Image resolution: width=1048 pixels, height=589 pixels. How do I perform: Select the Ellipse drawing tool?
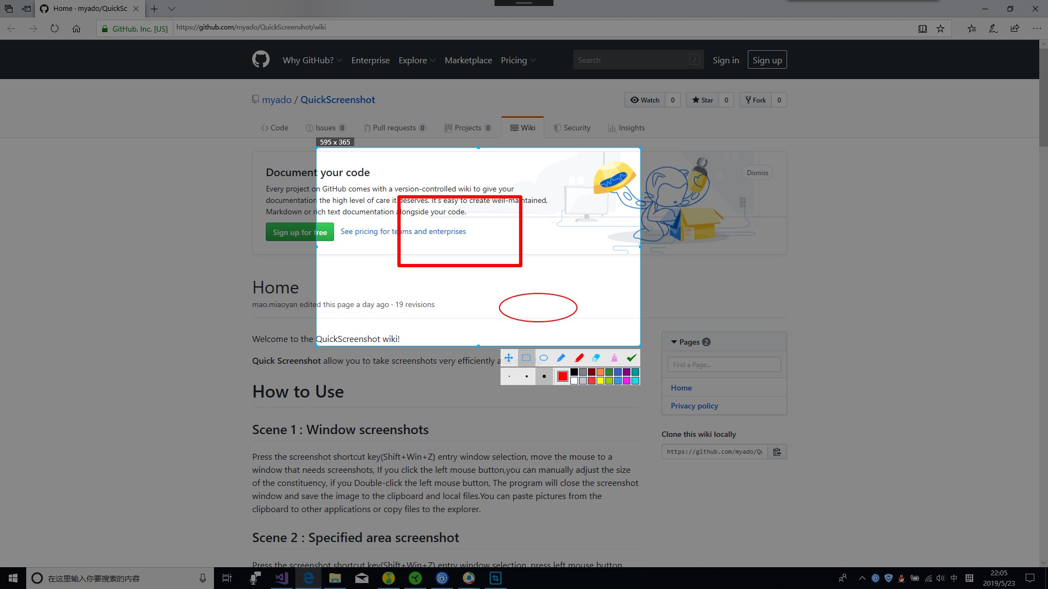point(544,358)
